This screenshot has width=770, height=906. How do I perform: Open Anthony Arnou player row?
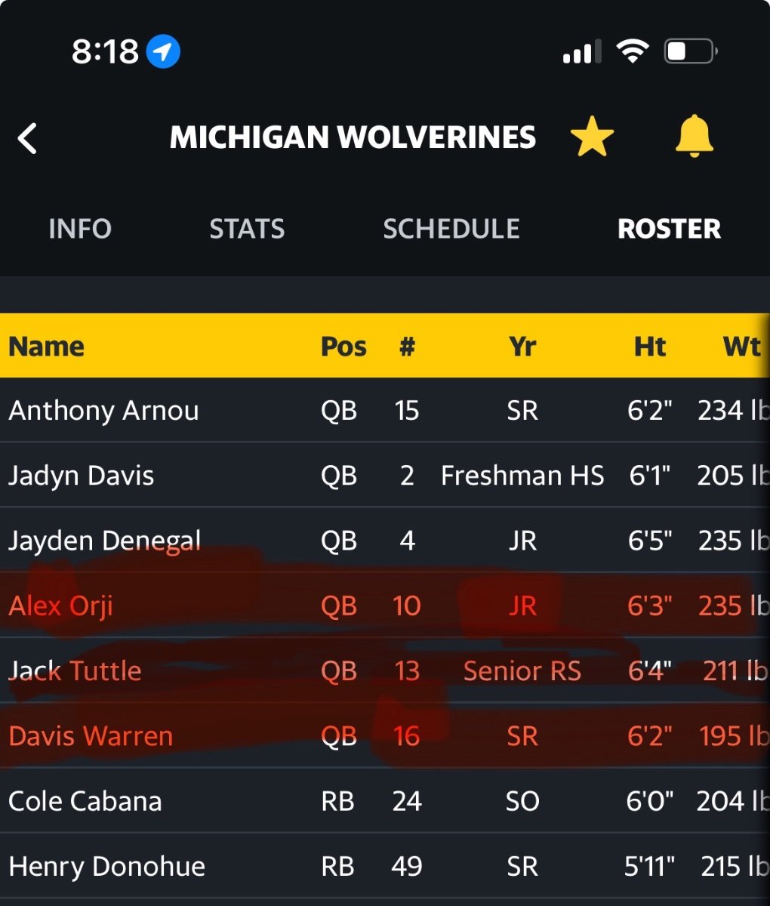coord(104,411)
